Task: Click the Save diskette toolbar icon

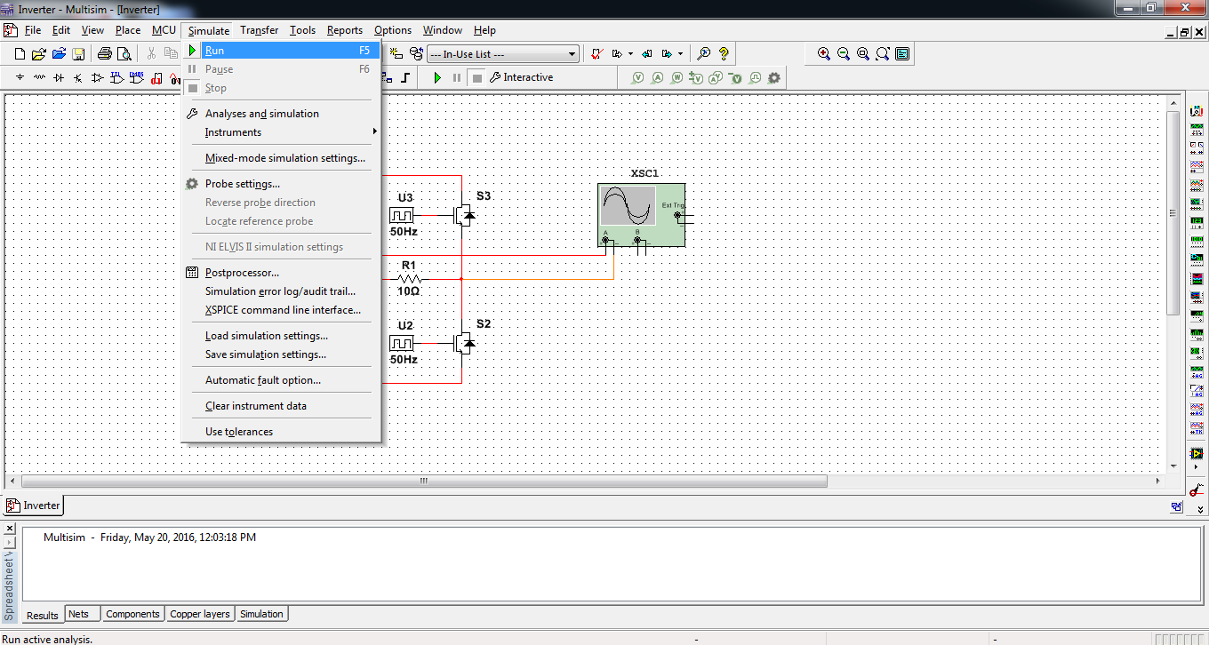Action: [x=78, y=54]
